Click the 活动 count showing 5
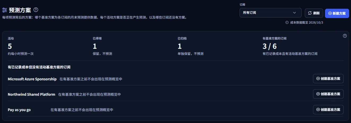 pos(10,46)
